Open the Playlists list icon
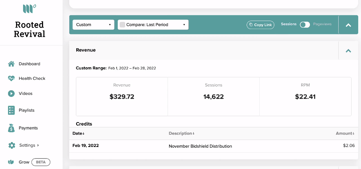The width and height of the screenshot is (361, 169). 11,110
